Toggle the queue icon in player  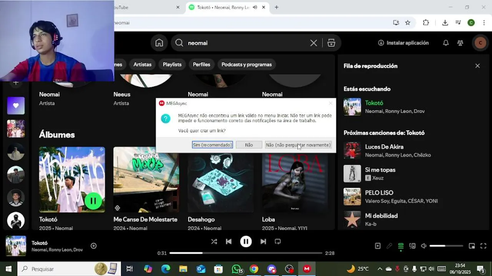(x=401, y=246)
